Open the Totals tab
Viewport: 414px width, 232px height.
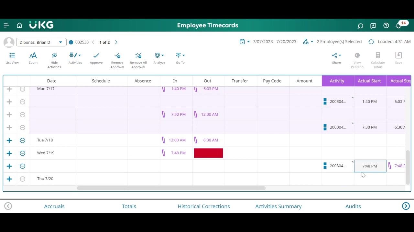129,206
